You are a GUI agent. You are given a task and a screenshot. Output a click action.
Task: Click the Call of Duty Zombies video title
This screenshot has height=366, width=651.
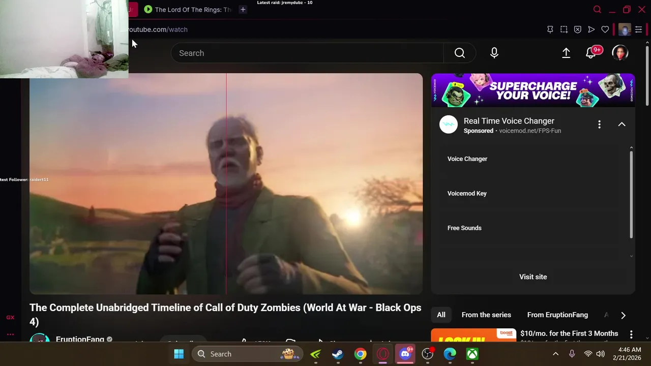click(225, 315)
